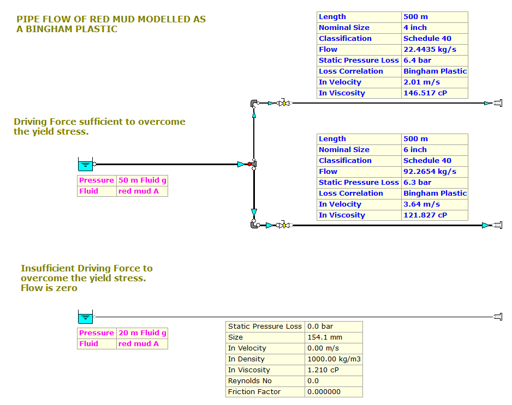Select the Bingham Plastic title text
The width and height of the screenshot is (512, 405).
tap(111, 25)
